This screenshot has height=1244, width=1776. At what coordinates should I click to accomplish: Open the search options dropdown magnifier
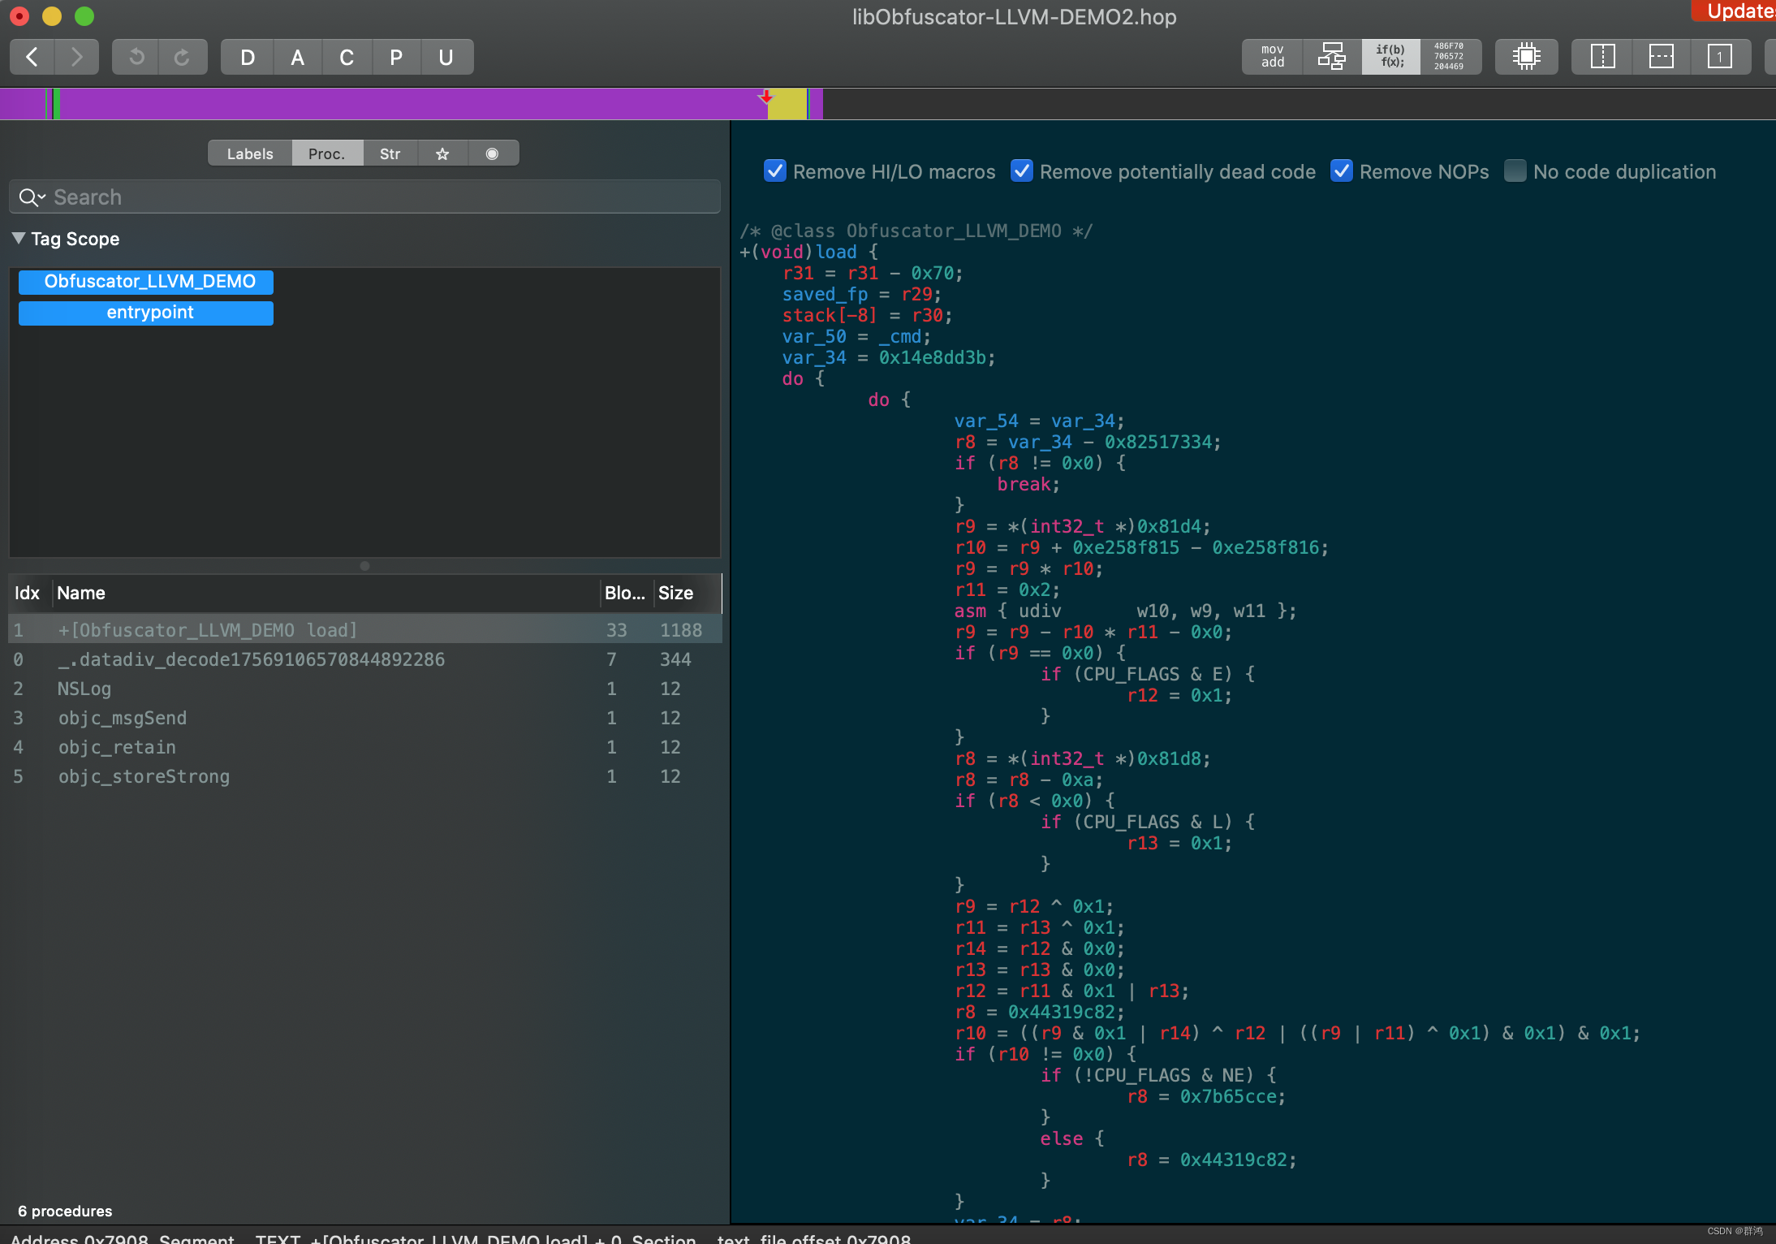pyautogui.click(x=31, y=197)
